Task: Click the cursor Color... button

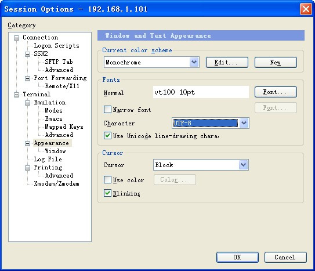Action: click(175, 179)
